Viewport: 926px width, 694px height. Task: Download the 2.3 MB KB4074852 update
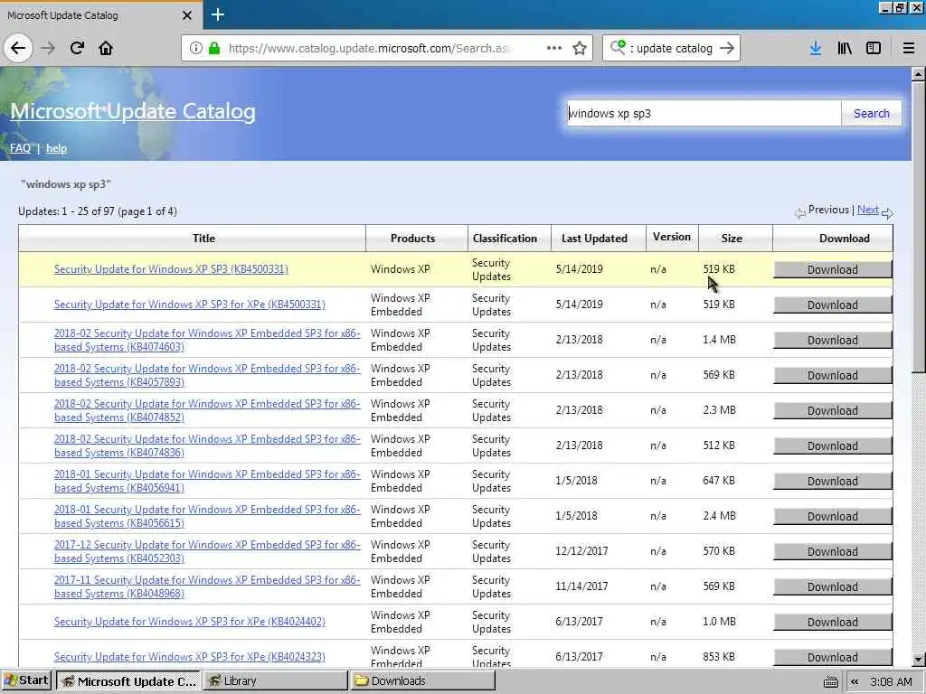tap(833, 411)
